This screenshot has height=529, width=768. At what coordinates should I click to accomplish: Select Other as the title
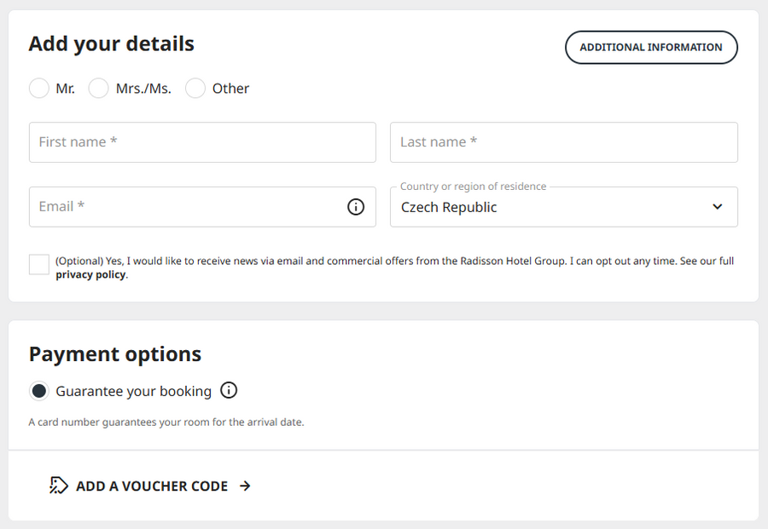point(195,89)
